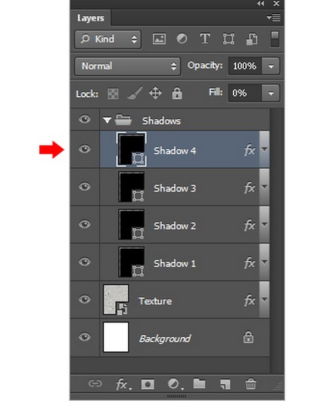Click the Background layer thumbnail
This screenshot has width=310, height=416.
(116, 337)
